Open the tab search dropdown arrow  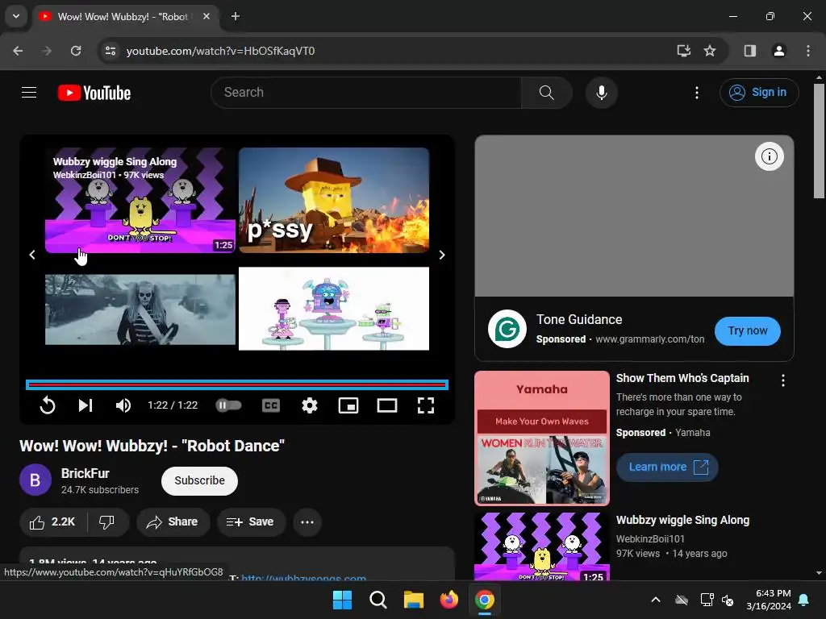coord(16,16)
